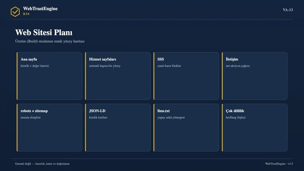
Task: Click the WebTrustEngine brand name in header
Action: point(40,8)
